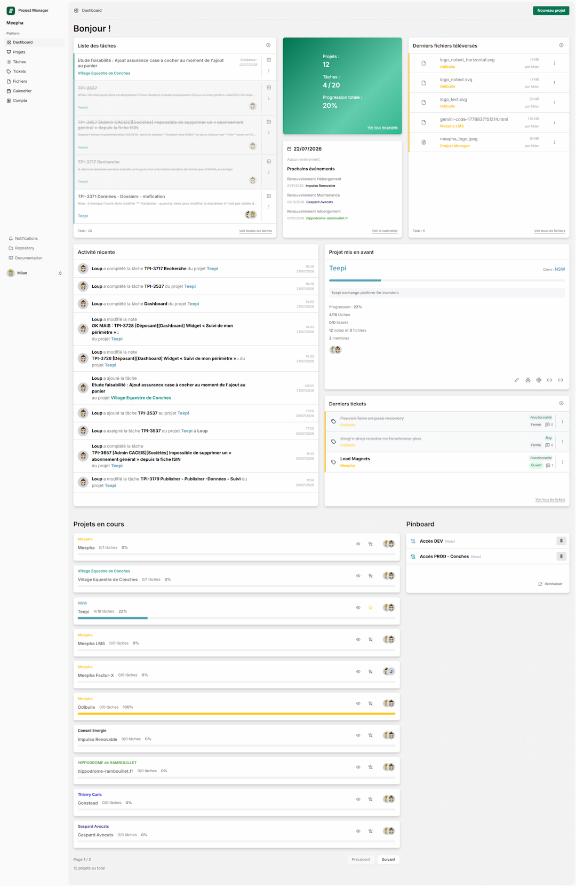Add a ticket with Derniers tickets plus icon

pyautogui.click(x=561, y=403)
